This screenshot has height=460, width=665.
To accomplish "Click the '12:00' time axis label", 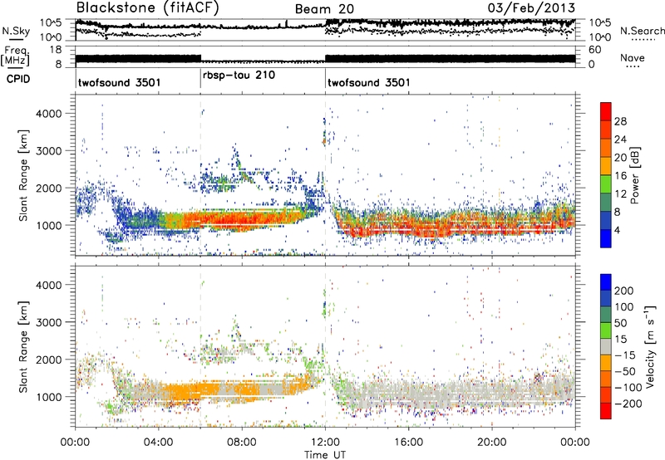I will (325, 443).
